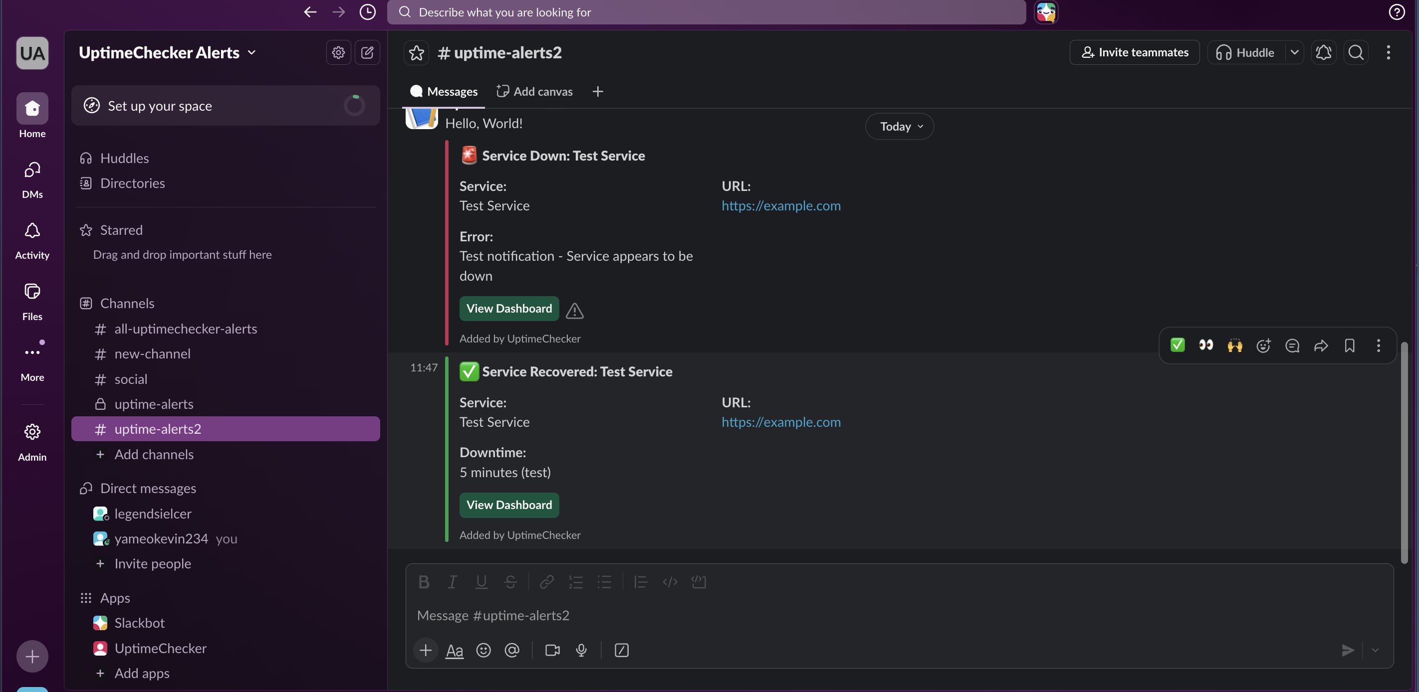The width and height of the screenshot is (1419, 692).
Task: Search in channel with magnifier icon
Action: (x=1356, y=52)
